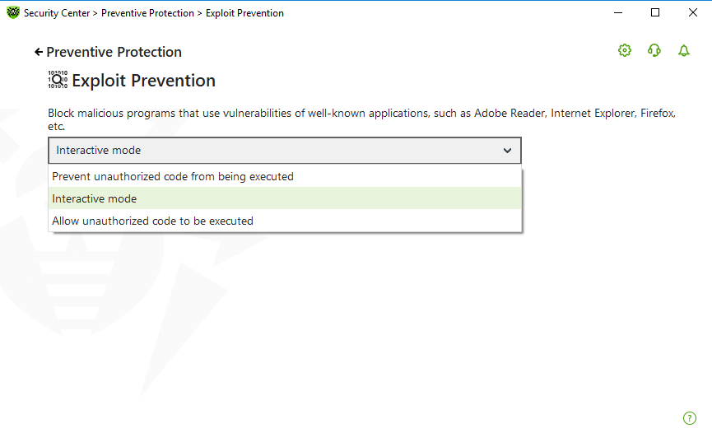The image size is (712, 433).
Task: Click Exploit Prevention in the title breadcrumb
Action: tap(244, 13)
